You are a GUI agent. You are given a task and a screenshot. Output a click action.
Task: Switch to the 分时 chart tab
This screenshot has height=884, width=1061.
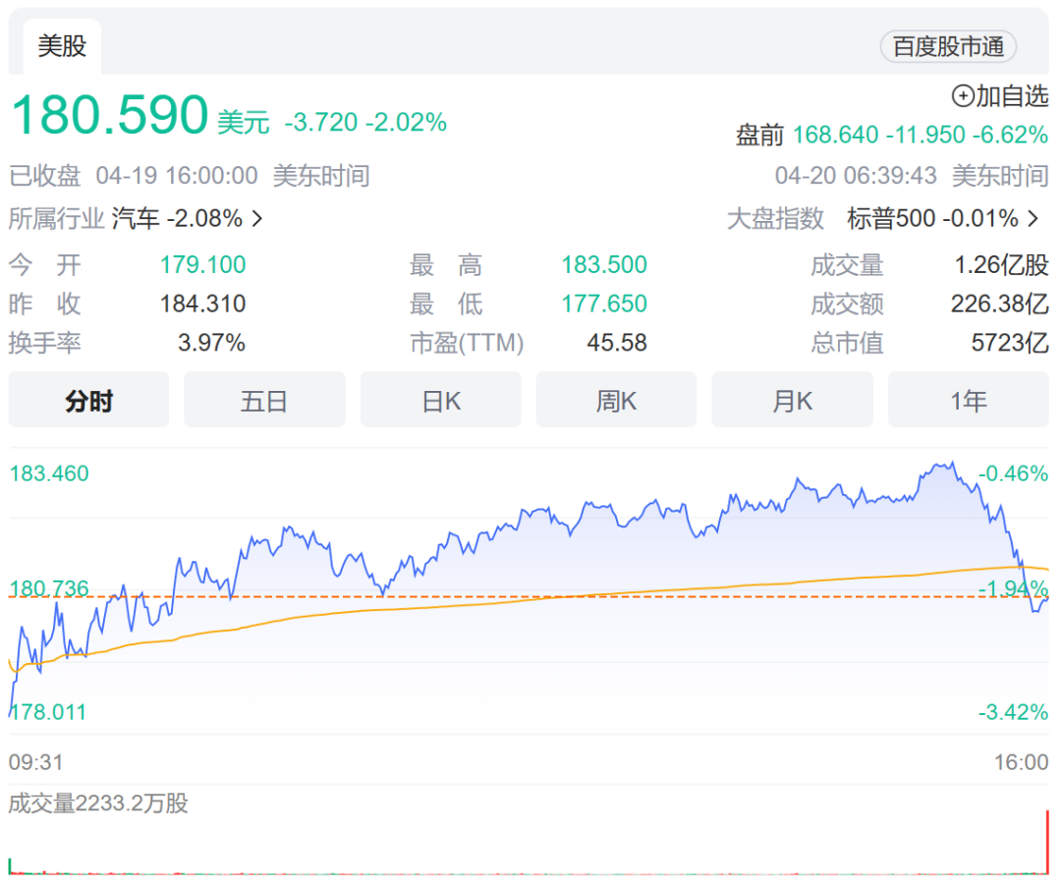(x=88, y=400)
